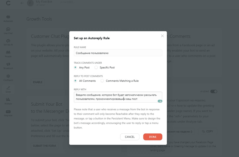Screen dimensions: 239x157
Task: Select the Specific Post radio option
Action: (96, 67)
